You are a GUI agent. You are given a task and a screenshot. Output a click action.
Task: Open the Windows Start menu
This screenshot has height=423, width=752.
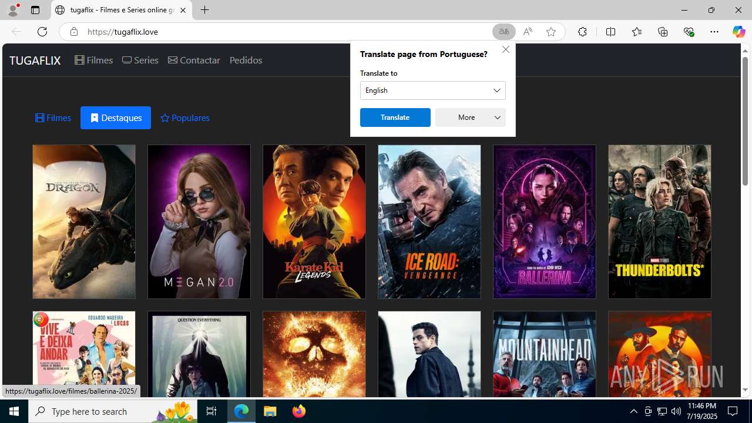point(14,411)
